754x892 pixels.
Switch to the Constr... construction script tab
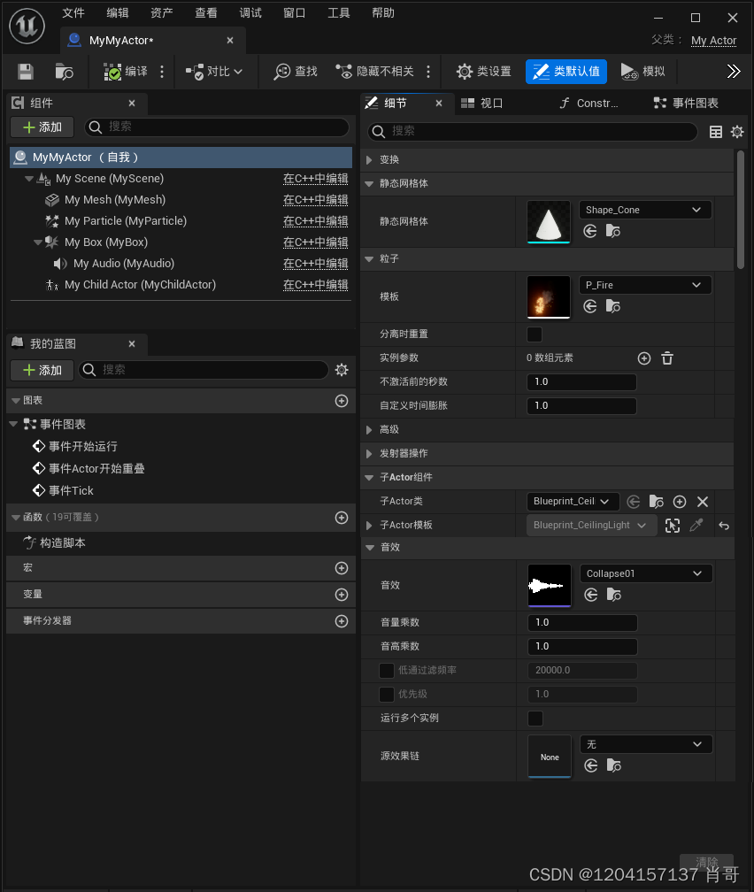pyautogui.click(x=589, y=103)
